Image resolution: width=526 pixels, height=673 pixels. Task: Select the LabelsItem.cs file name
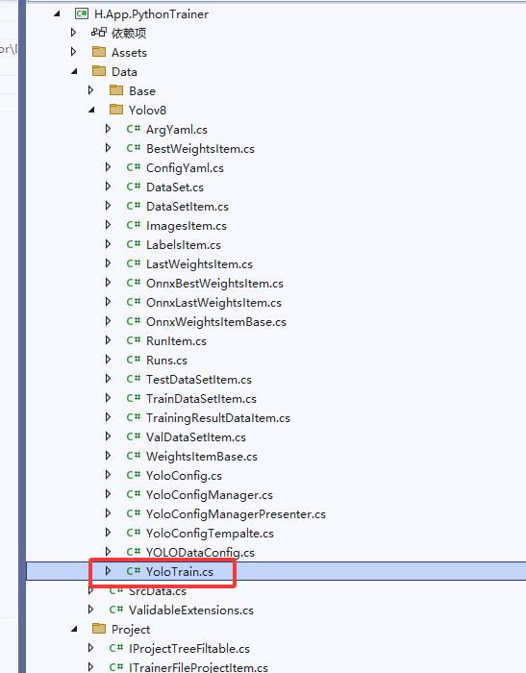pos(184,244)
